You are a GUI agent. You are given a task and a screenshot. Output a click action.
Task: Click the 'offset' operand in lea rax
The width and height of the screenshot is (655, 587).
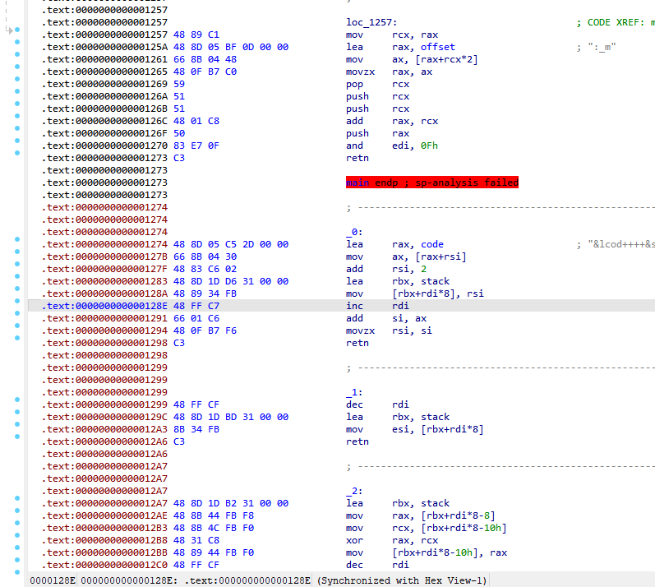(438, 47)
